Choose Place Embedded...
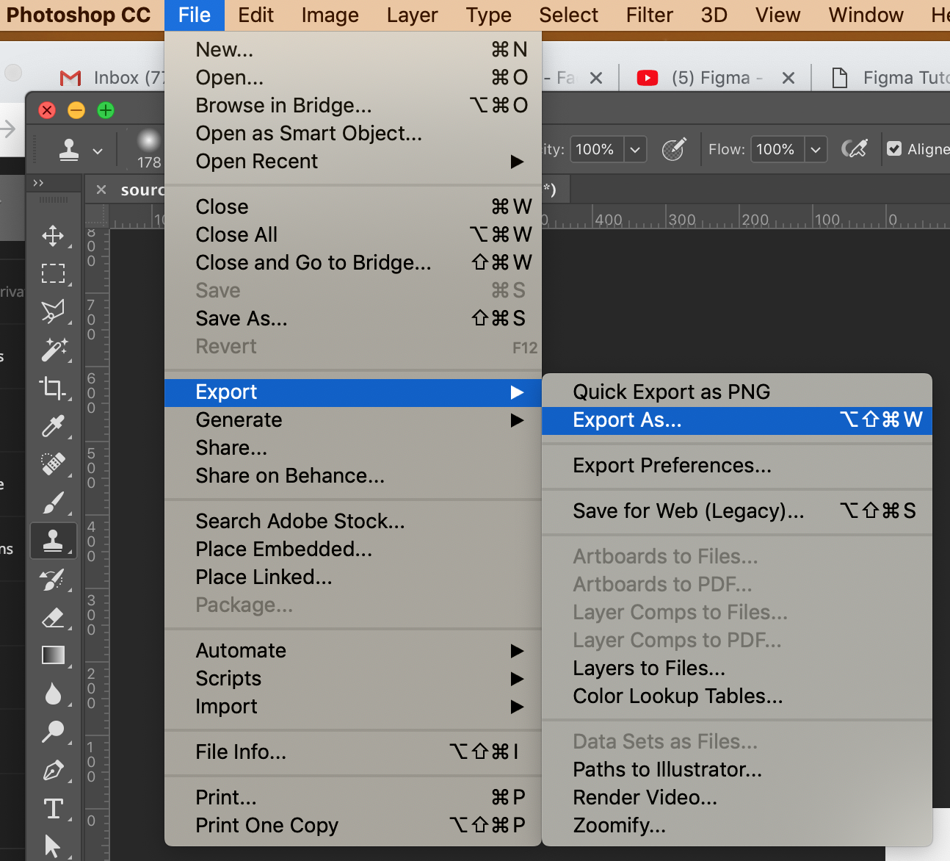This screenshot has width=950, height=861. click(x=353, y=550)
